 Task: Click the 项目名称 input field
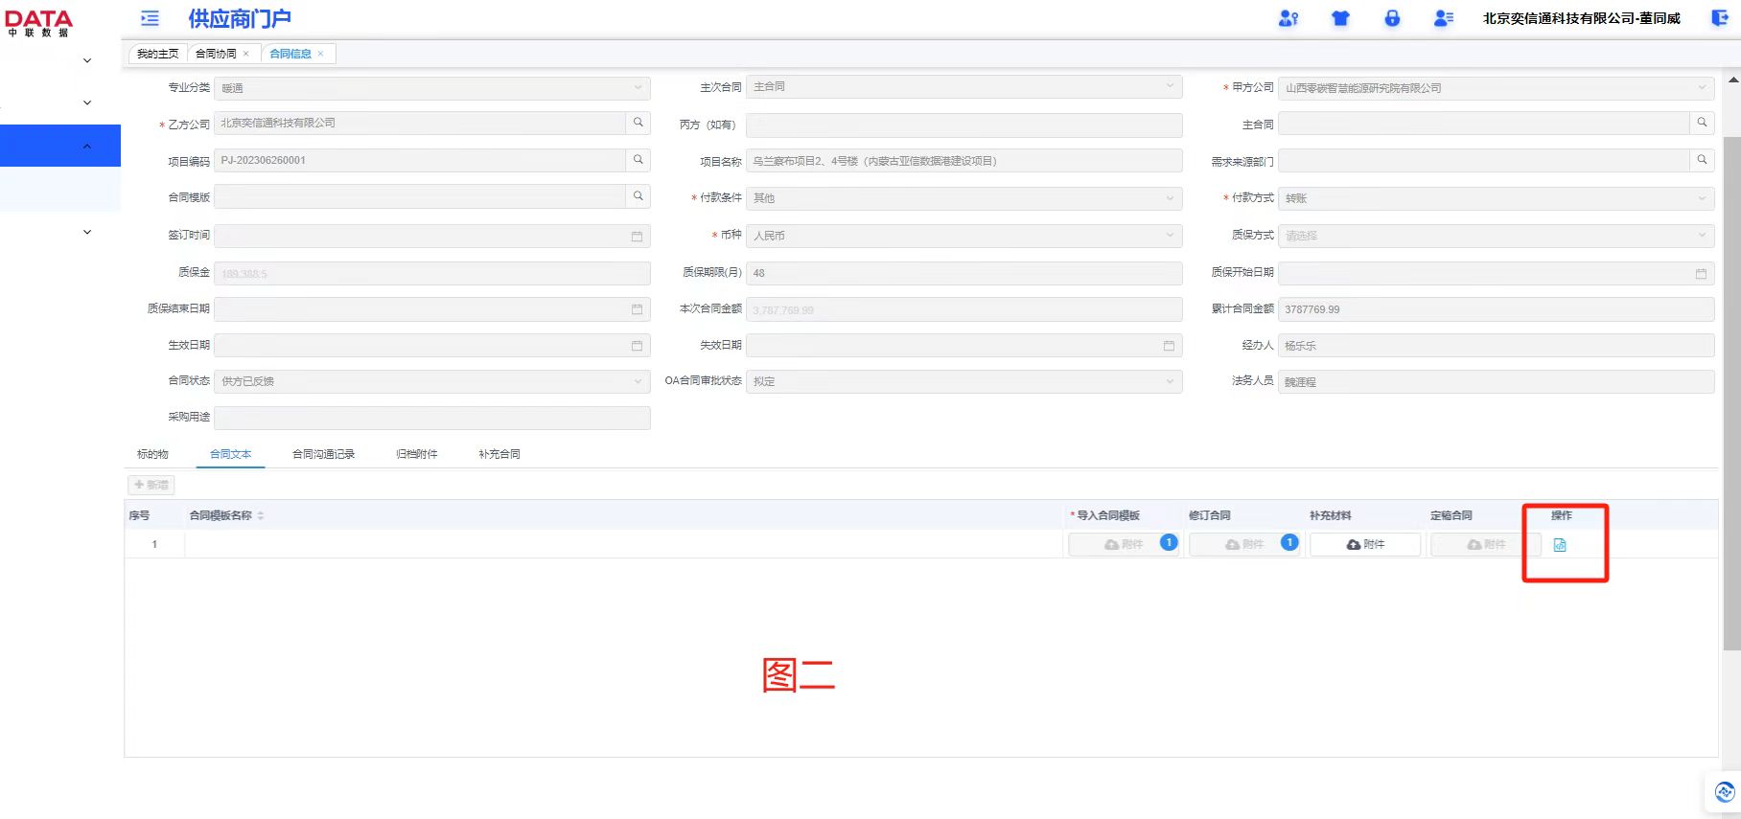[964, 161]
